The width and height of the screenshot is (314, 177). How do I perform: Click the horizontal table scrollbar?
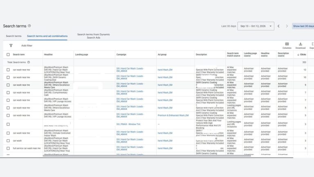147,156
